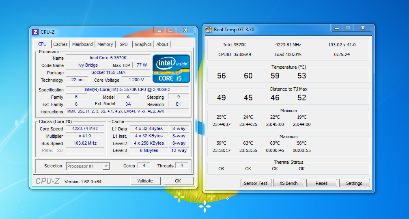
Task: Open the Caches tab in CPU-Z
Action: 60,44
